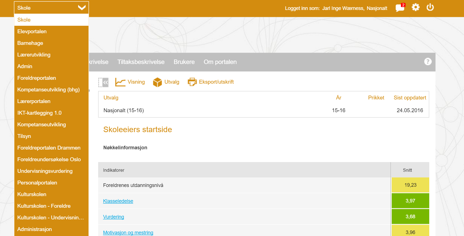Open the Visning text label

point(136,82)
